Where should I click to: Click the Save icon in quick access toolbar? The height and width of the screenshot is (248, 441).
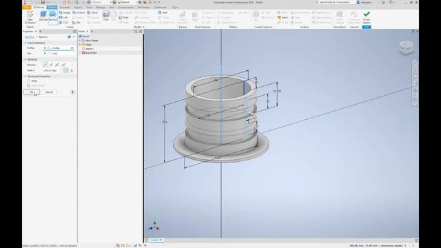click(43, 2)
